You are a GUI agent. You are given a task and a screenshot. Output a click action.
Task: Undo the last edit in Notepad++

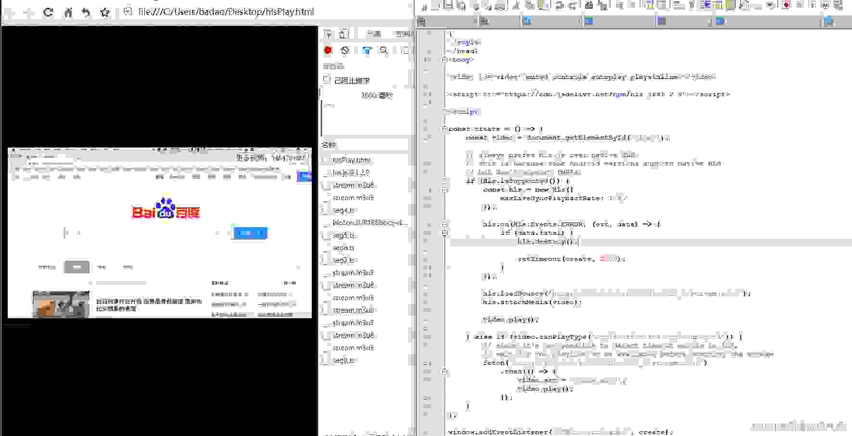[x=559, y=6]
